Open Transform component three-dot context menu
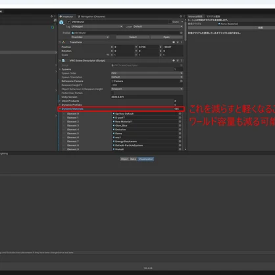Screen dimensions: 275x275 [182, 42]
